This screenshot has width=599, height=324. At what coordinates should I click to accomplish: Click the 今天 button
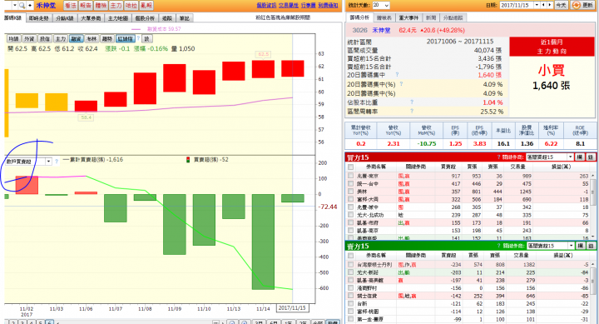pos(561,5)
